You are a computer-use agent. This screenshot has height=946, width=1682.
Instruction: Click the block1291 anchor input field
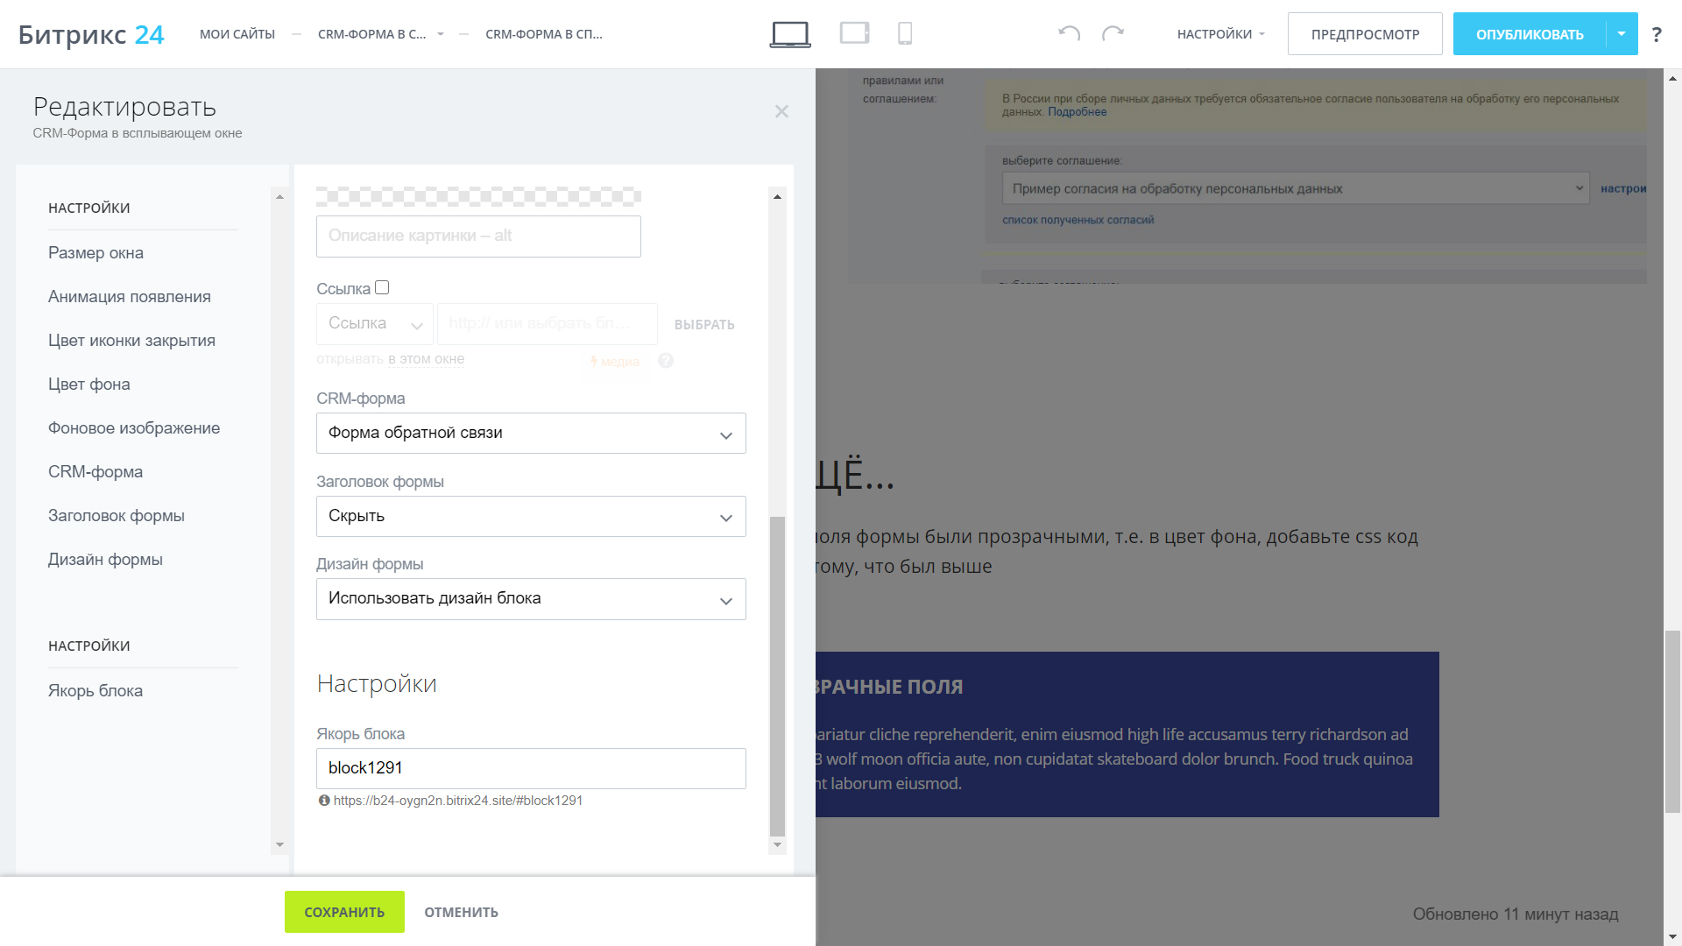pos(530,768)
